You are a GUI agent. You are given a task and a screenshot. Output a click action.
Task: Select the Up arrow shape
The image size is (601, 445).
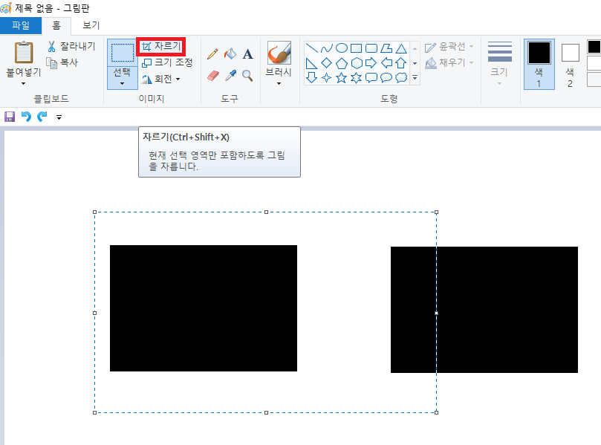pos(401,63)
